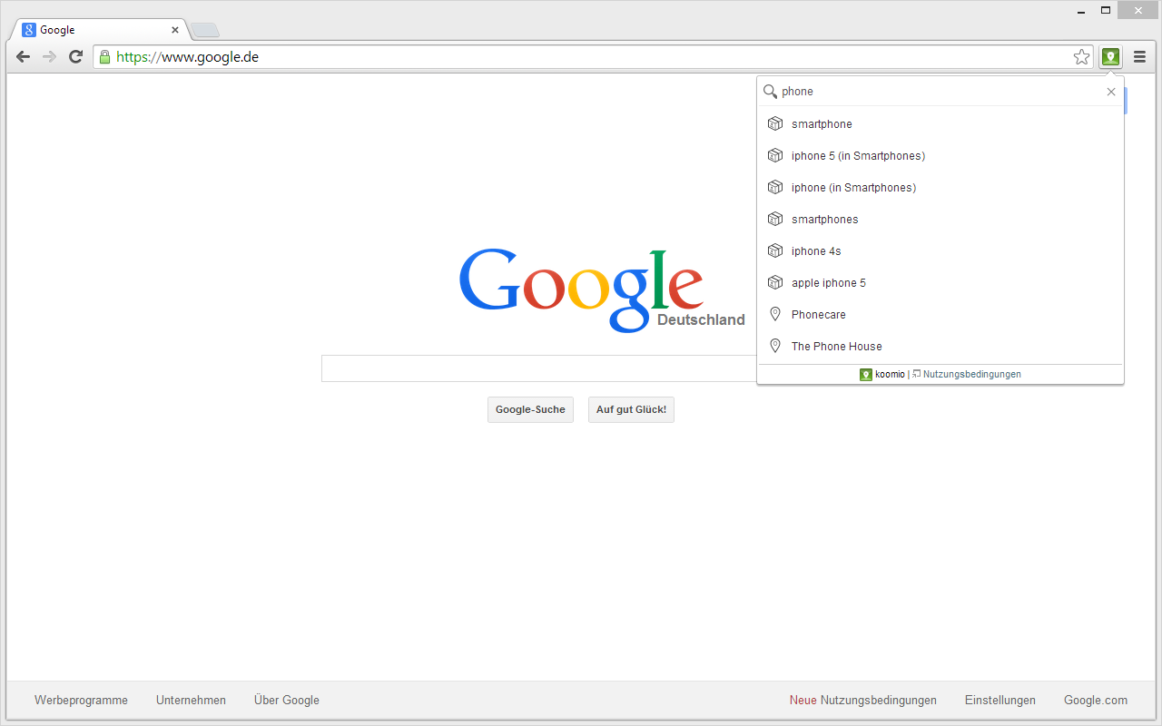
Task: Click the location pin beside Phonecare
Action: pyautogui.click(x=775, y=314)
